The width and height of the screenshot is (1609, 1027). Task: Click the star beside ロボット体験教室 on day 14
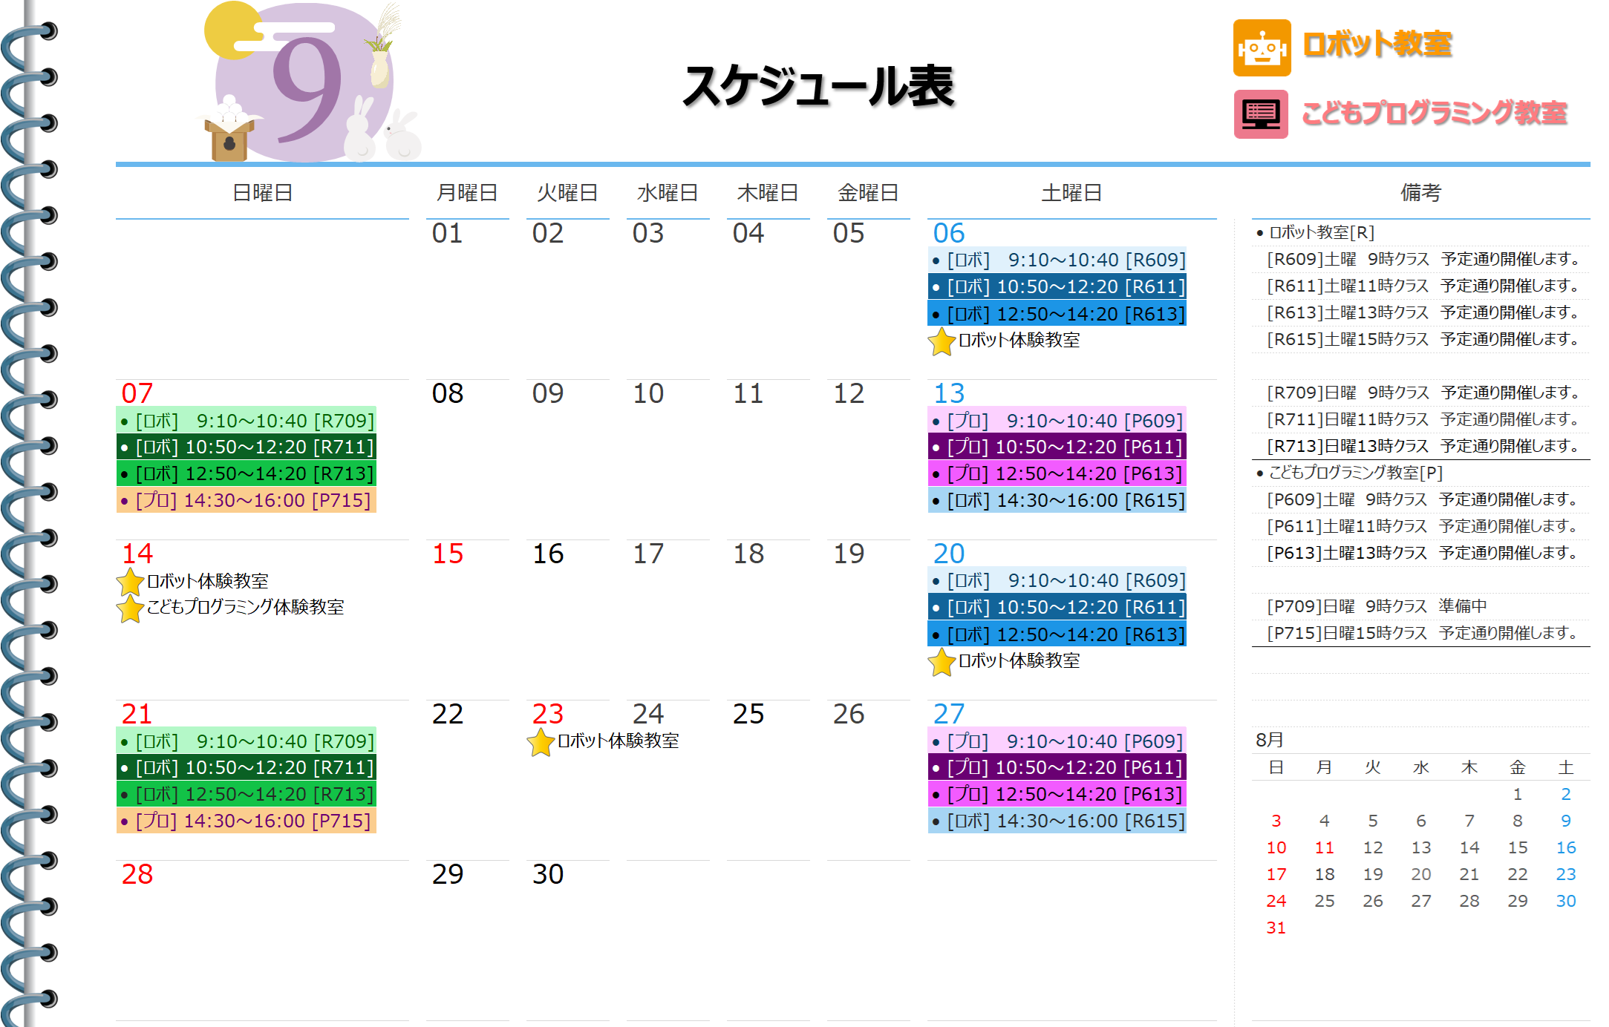point(130,582)
